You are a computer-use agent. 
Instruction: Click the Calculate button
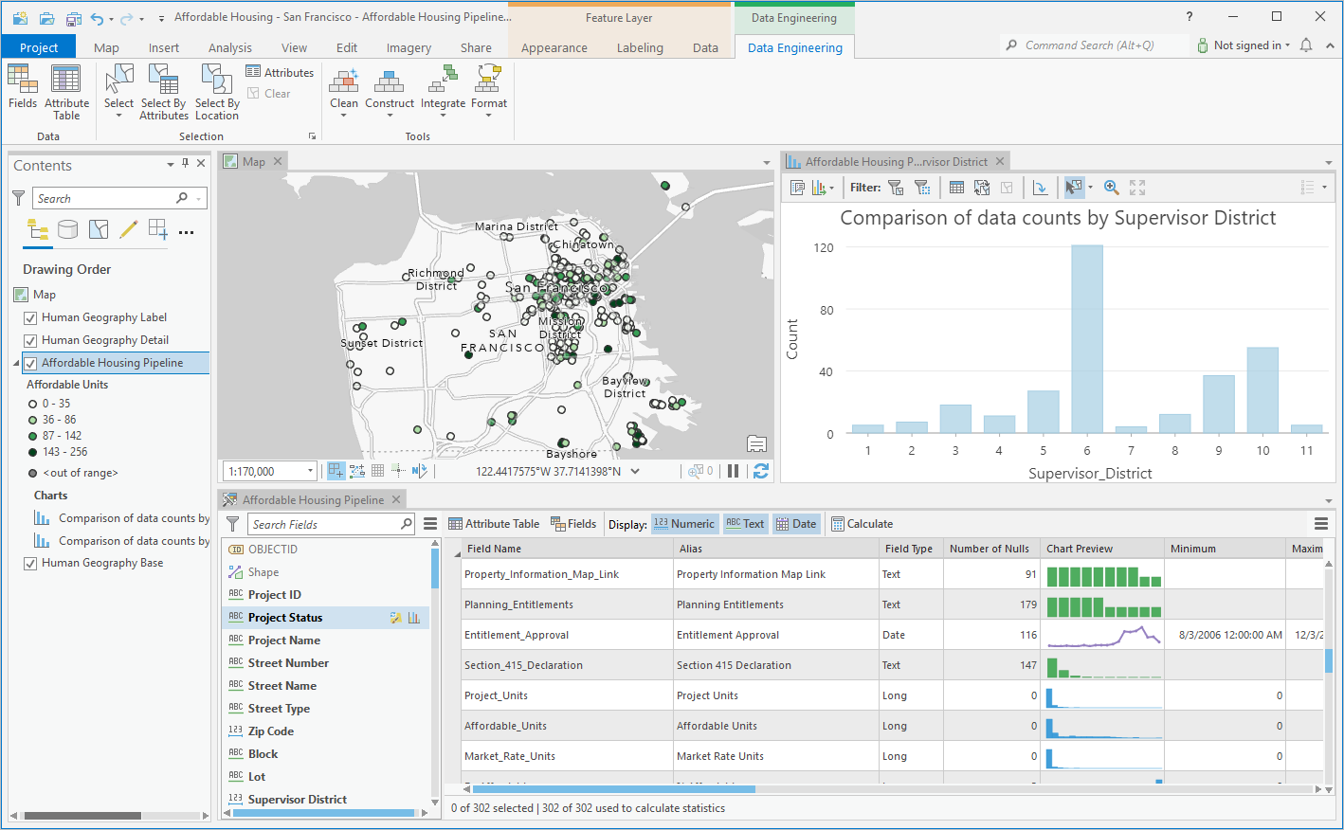coord(862,524)
